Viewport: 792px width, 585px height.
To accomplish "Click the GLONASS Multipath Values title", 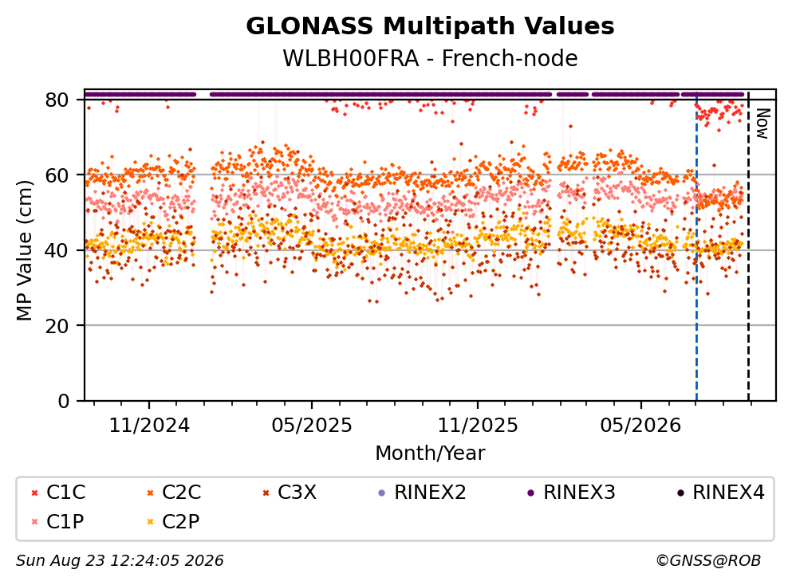I will pos(430,26).
